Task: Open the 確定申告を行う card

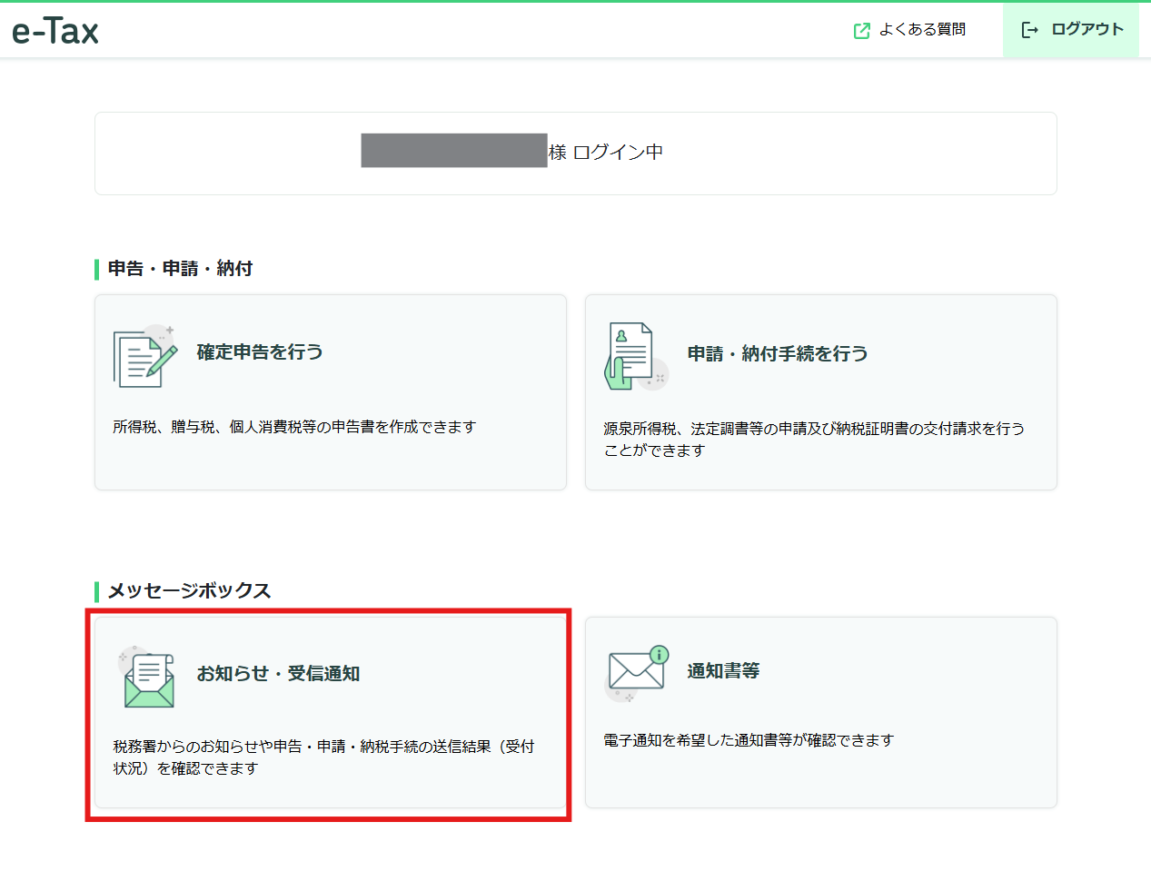Action: coord(330,391)
